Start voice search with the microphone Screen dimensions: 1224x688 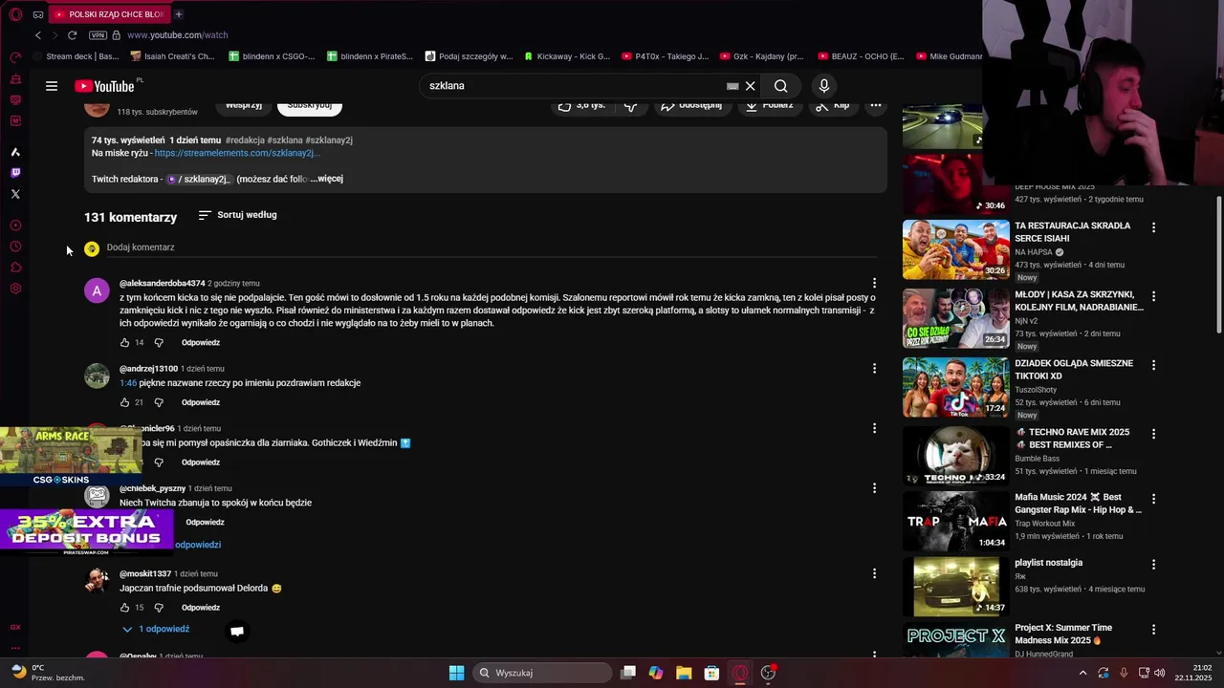coord(824,86)
